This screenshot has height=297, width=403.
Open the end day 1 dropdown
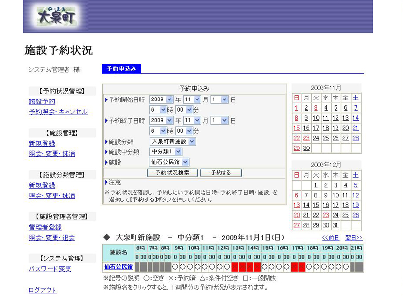[219, 120]
